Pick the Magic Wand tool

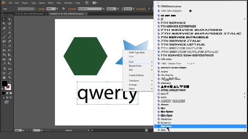point(4,24)
